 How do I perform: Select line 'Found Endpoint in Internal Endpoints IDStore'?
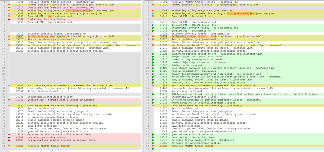coord(239,103)
